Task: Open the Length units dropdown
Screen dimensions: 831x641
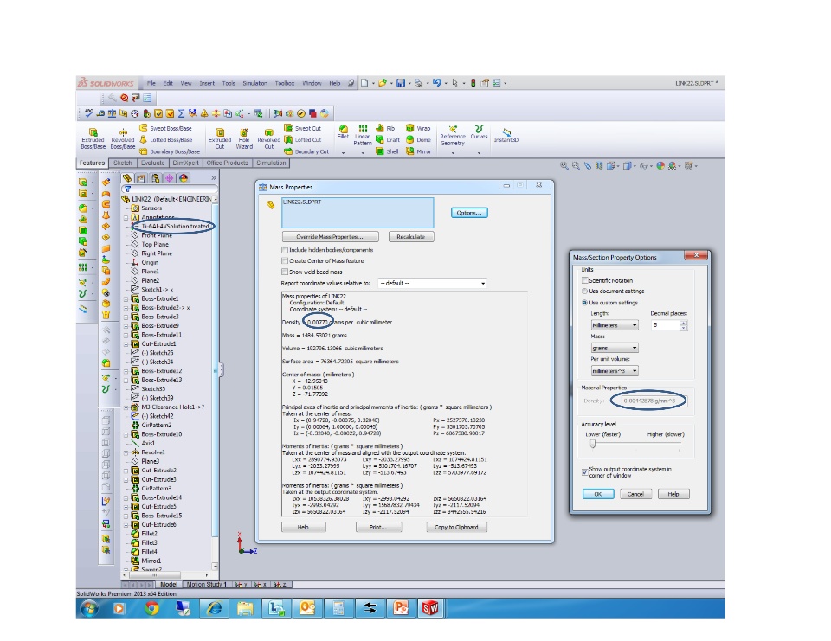Action: point(615,325)
